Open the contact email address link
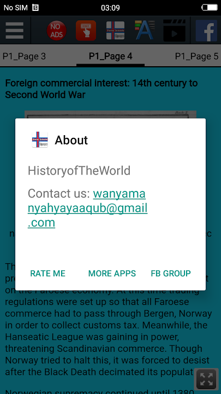 pyautogui.click(x=87, y=208)
